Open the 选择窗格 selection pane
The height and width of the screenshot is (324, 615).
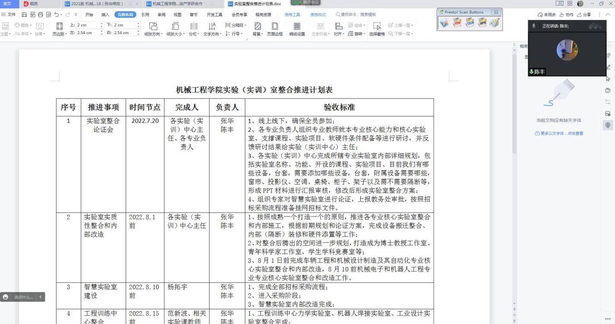[377, 29]
